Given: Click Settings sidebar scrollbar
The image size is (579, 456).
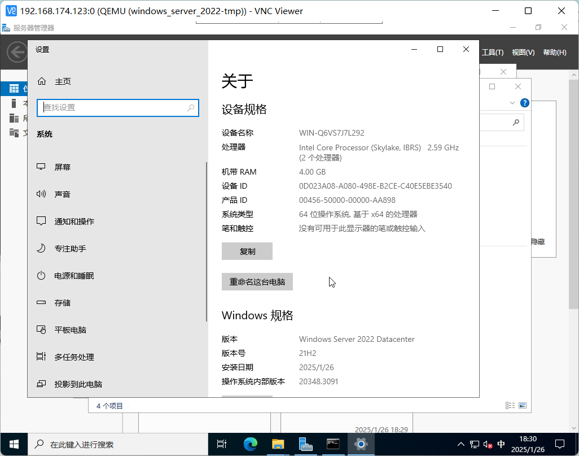Looking at the screenshot, I should point(207,241).
